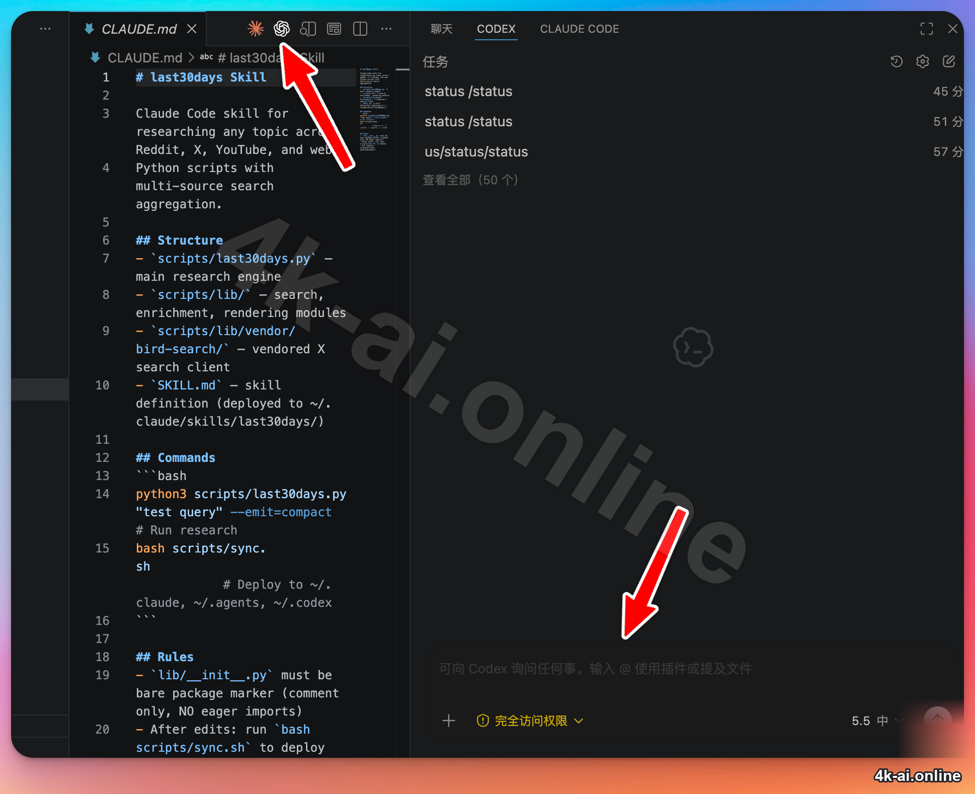Click 'bash scripts/sync.' on line 15

pyautogui.click(x=201, y=548)
